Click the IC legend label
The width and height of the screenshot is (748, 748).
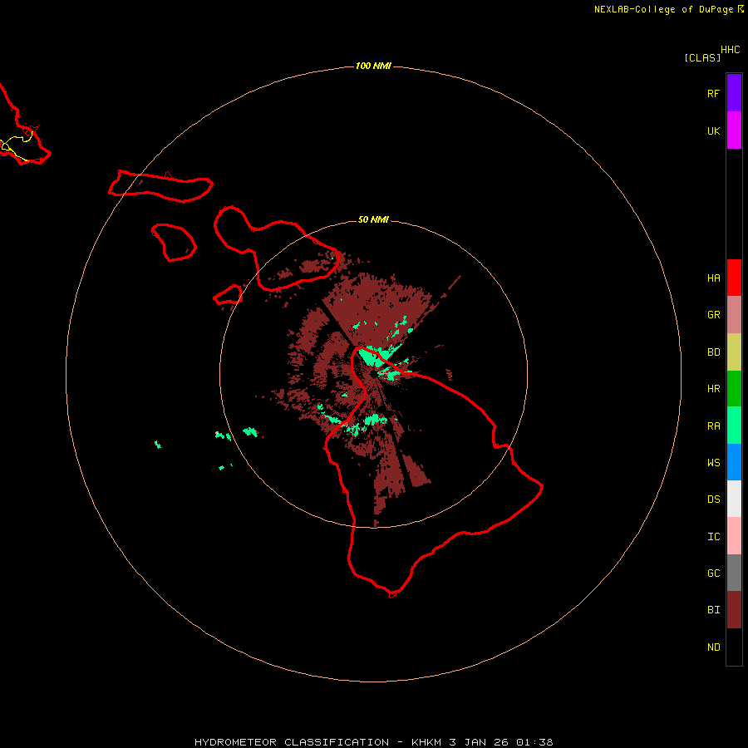(713, 537)
